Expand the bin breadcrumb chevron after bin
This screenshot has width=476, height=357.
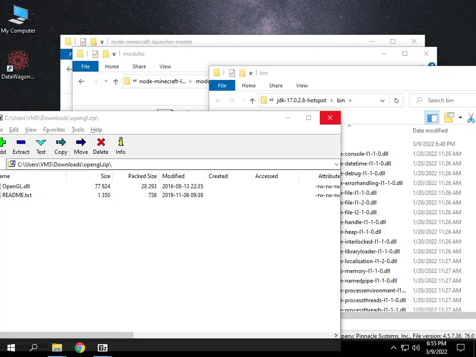350,100
